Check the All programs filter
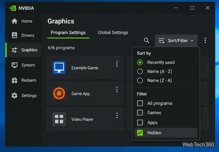The width and height of the screenshot is (219, 152). (140, 103)
